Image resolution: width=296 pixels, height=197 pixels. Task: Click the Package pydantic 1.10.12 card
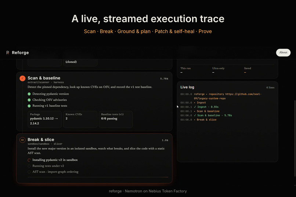[44, 119]
